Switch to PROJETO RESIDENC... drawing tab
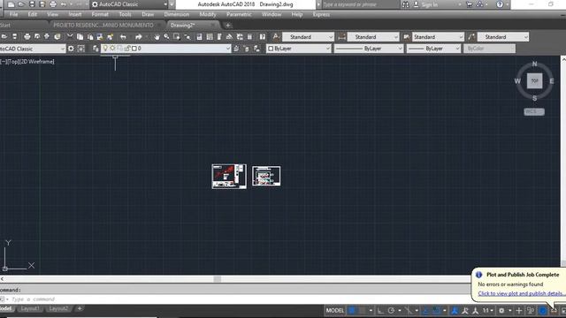Screen dimensions: 566x318 (x=103, y=26)
